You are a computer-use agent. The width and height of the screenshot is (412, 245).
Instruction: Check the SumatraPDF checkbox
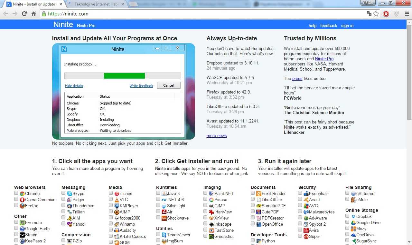click(x=253, y=205)
